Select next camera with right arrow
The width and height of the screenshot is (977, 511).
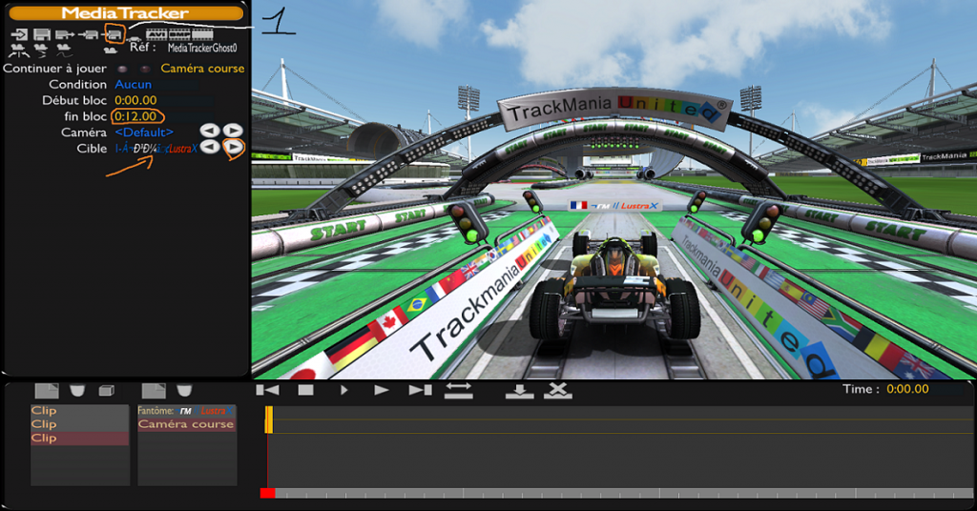(233, 130)
